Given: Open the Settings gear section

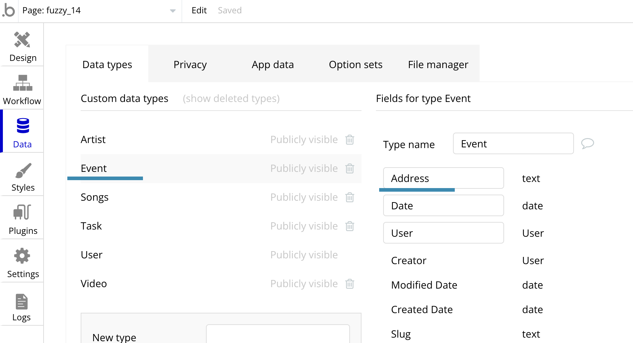Looking at the screenshot, I should click(x=23, y=262).
